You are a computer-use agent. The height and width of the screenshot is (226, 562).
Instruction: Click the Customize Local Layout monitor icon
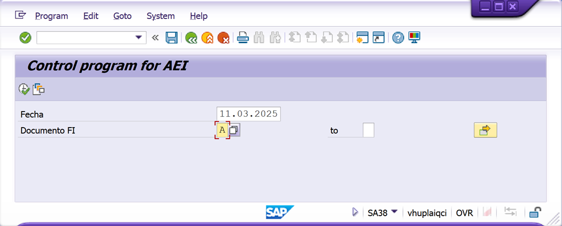[414, 37]
